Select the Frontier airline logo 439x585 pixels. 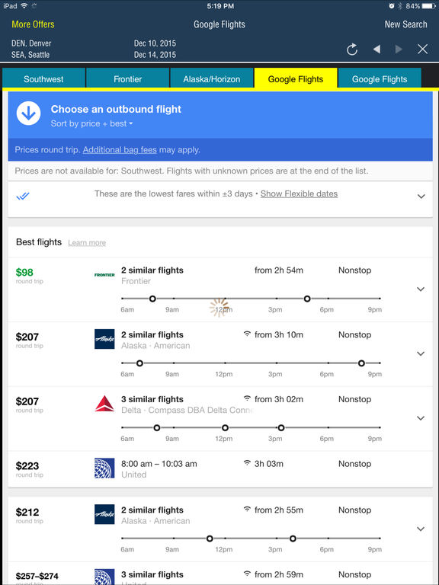(x=104, y=275)
